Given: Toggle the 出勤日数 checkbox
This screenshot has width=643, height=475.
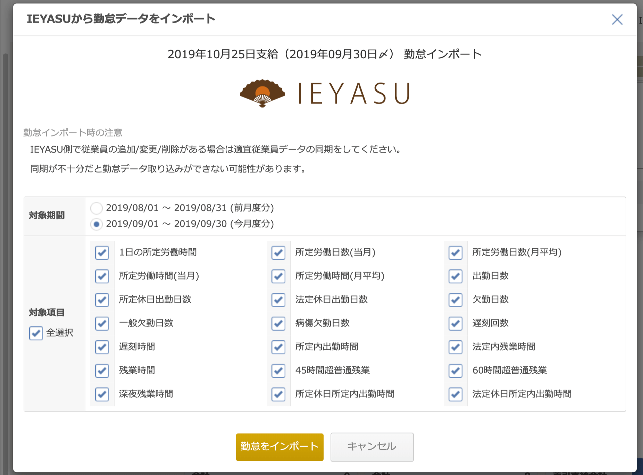Looking at the screenshot, I should point(456,276).
